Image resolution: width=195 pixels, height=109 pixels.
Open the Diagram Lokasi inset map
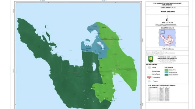pos(167,38)
